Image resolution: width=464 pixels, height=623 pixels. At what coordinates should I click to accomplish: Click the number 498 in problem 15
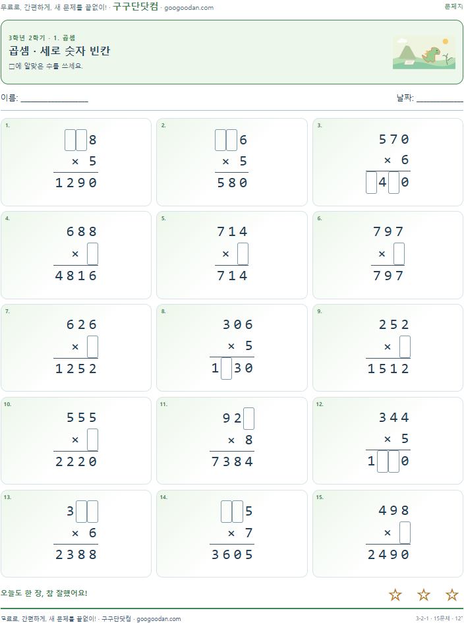(393, 510)
